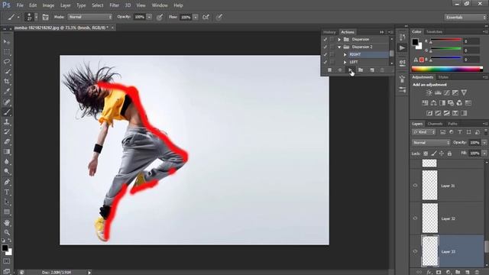Toggle visibility of Layer 31
This screenshot has width=489, height=275.
tap(415, 186)
